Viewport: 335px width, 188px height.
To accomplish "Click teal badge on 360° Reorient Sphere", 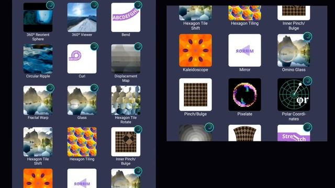I will (x=50, y=5).
